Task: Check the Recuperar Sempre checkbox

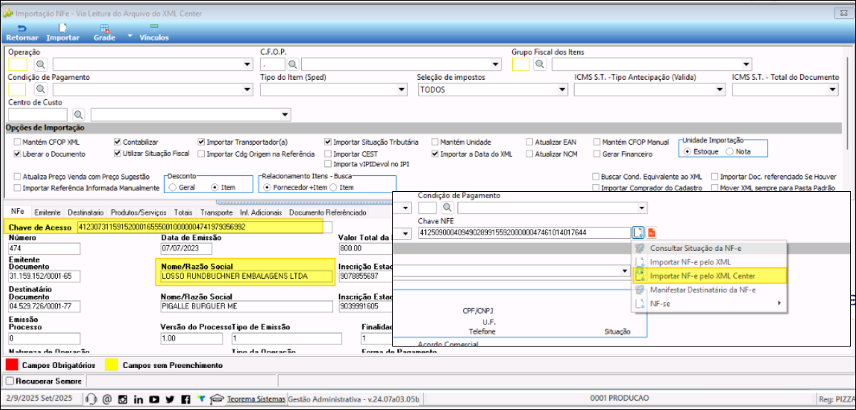Action: coord(10,381)
